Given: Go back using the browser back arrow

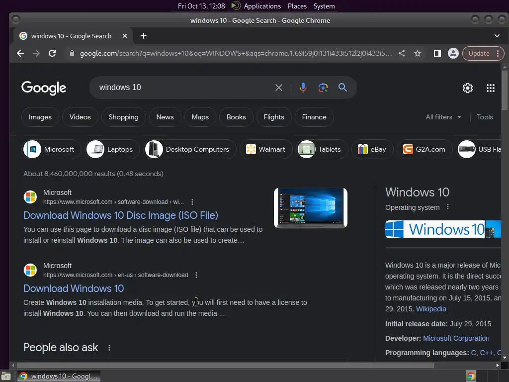Looking at the screenshot, I should (x=20, y=53).
